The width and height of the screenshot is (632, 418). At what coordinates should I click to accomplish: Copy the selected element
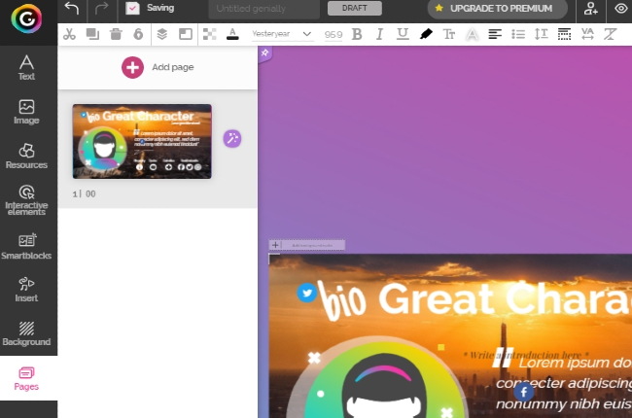click(92, 34)
